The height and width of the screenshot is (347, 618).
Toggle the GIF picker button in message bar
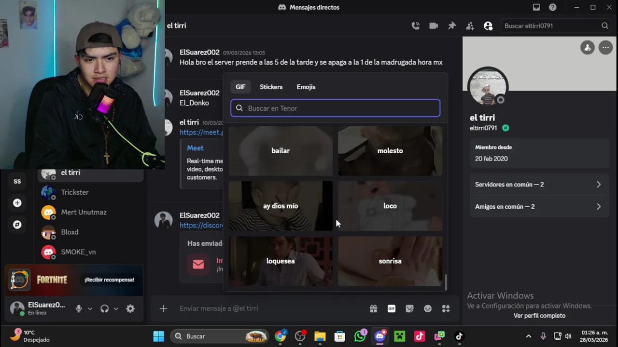pyautogui.click(x=392, y=308)
